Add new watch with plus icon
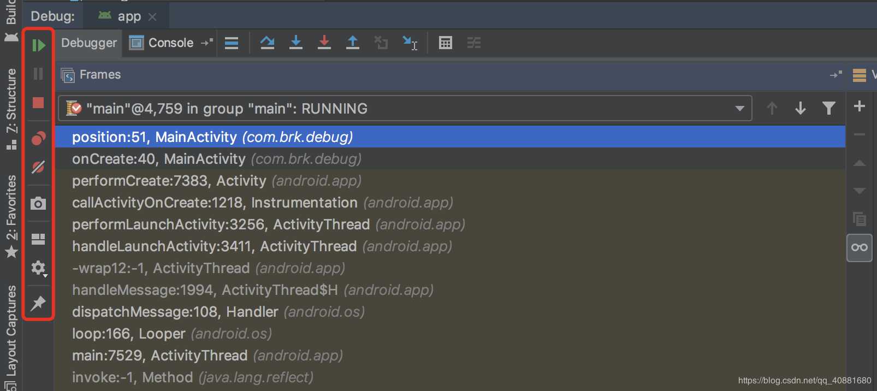The width and height of the screenshot is (877, 391). (x=860, y=106)
